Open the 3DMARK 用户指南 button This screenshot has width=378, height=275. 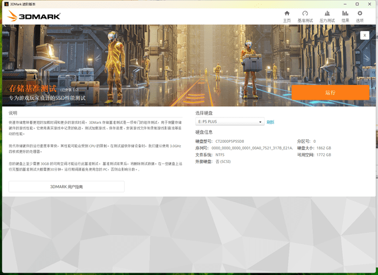67,186
